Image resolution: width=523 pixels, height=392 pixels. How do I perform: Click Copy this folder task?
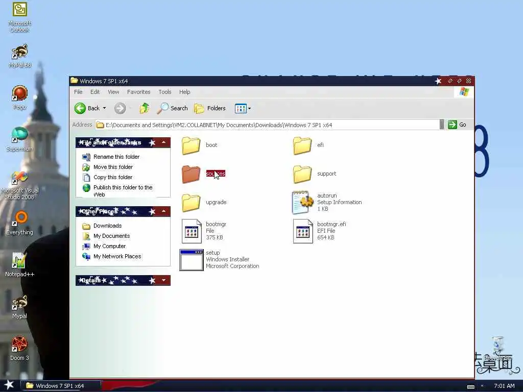click(x=113, y=177)
